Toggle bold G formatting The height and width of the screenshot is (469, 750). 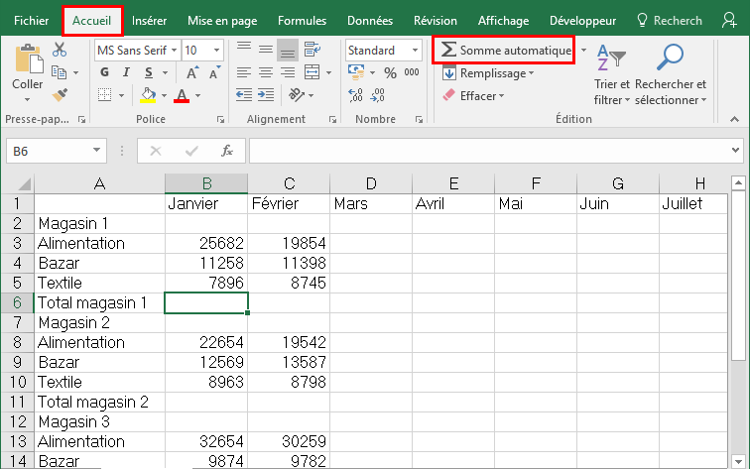coord(104,72)
